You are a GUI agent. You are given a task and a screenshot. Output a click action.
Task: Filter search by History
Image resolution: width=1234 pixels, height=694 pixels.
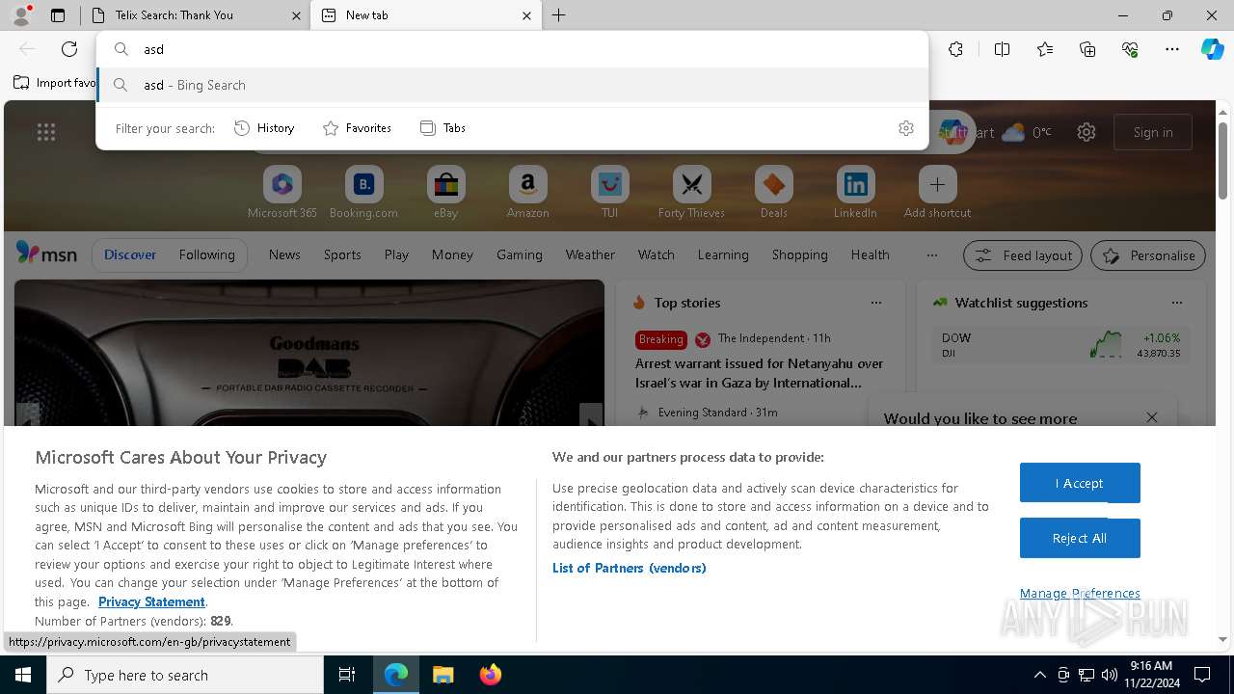tap(264, 128)
